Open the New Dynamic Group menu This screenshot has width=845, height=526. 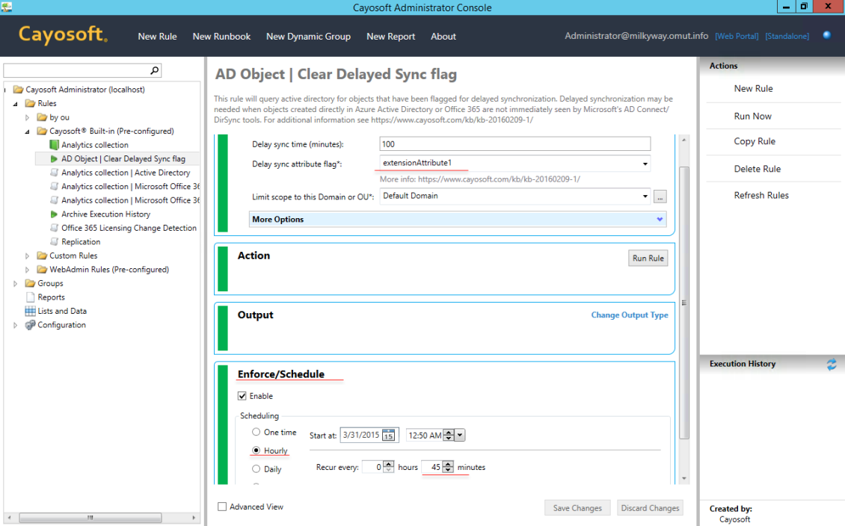tap(308, 36)
